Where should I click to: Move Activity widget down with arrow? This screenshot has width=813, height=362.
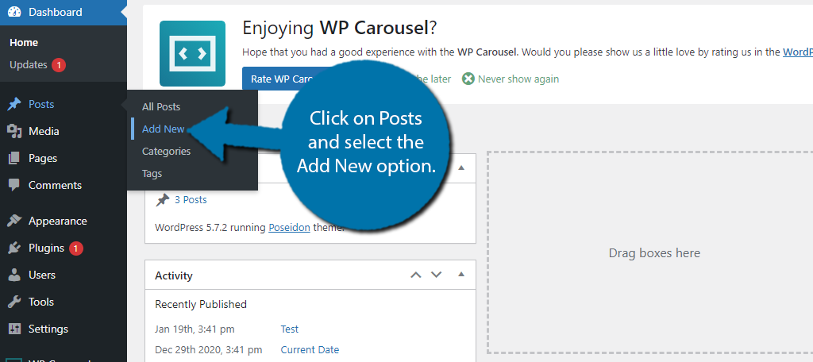coord(436,275)
